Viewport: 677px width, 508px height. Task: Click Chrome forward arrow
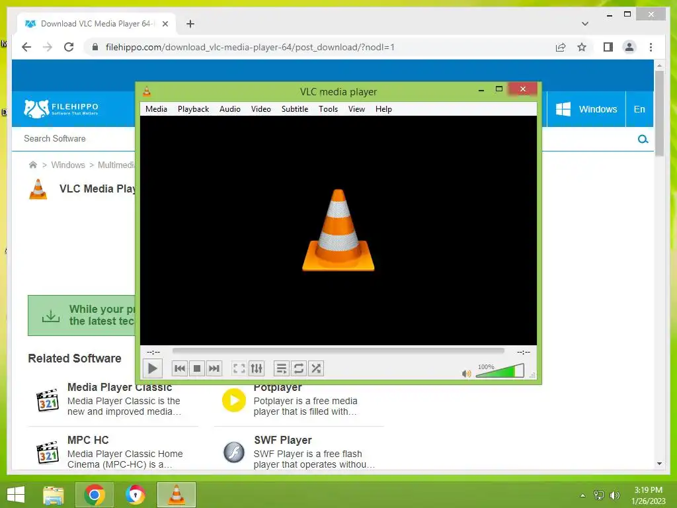click(x=48, y=47)
